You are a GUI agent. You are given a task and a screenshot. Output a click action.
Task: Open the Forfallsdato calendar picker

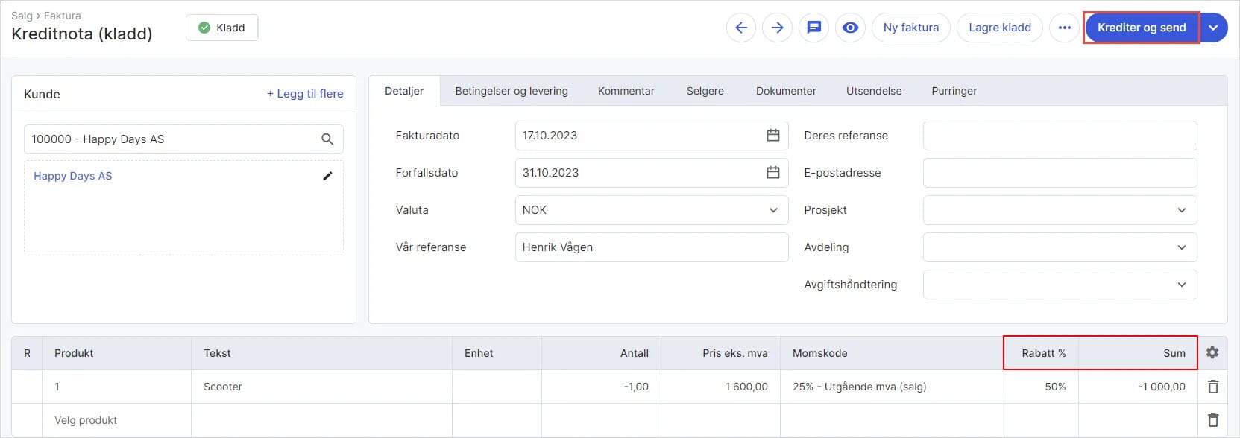click(x=773, y=173)
